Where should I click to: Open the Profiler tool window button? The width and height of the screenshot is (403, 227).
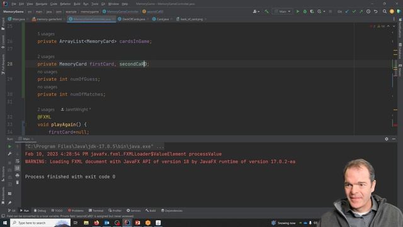[115, 211]
